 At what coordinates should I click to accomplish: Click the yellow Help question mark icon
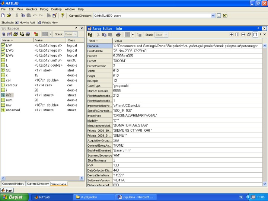point(63,16)
